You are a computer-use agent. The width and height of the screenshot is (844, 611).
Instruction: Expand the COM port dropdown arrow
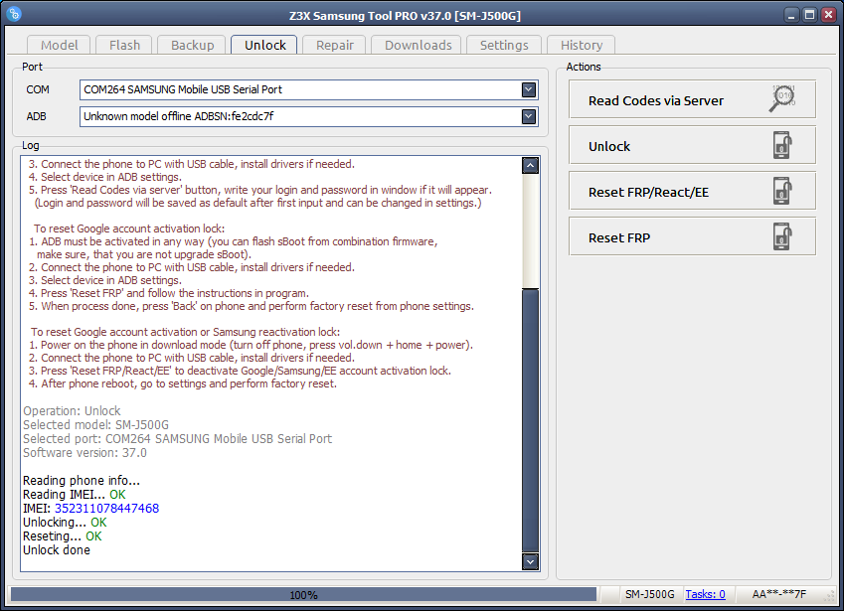[529, 89]
